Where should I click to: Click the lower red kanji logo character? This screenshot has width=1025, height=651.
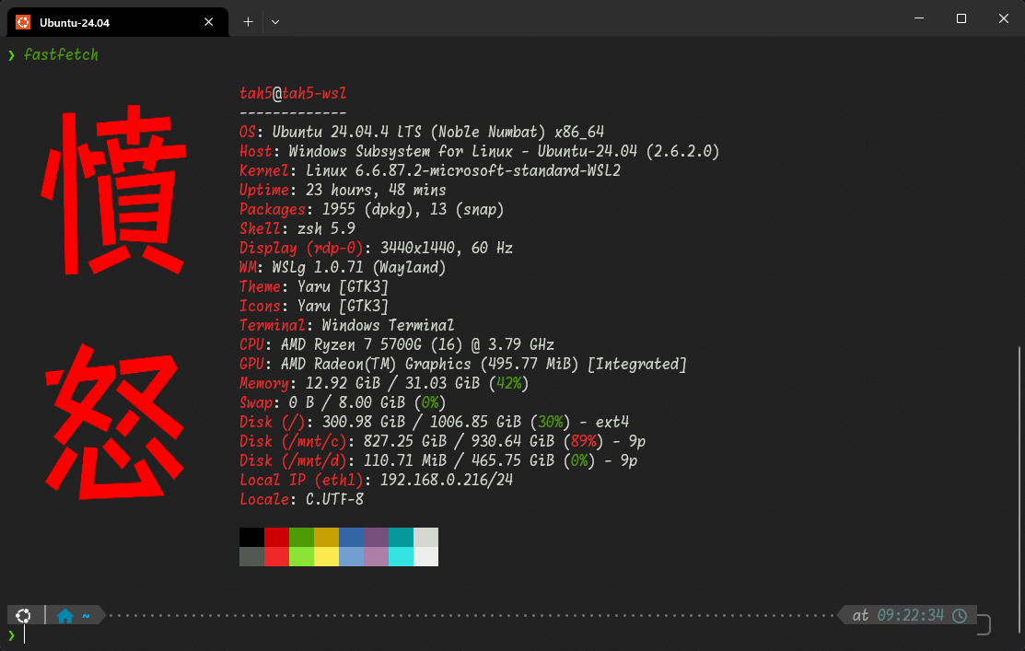click(115, 422)
